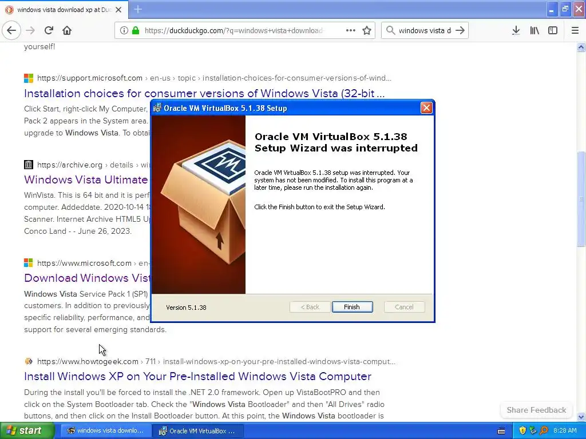Select Oracle VM VirtualBox taskbar button
Screen dimensions: 586x439
click(198, 431)
